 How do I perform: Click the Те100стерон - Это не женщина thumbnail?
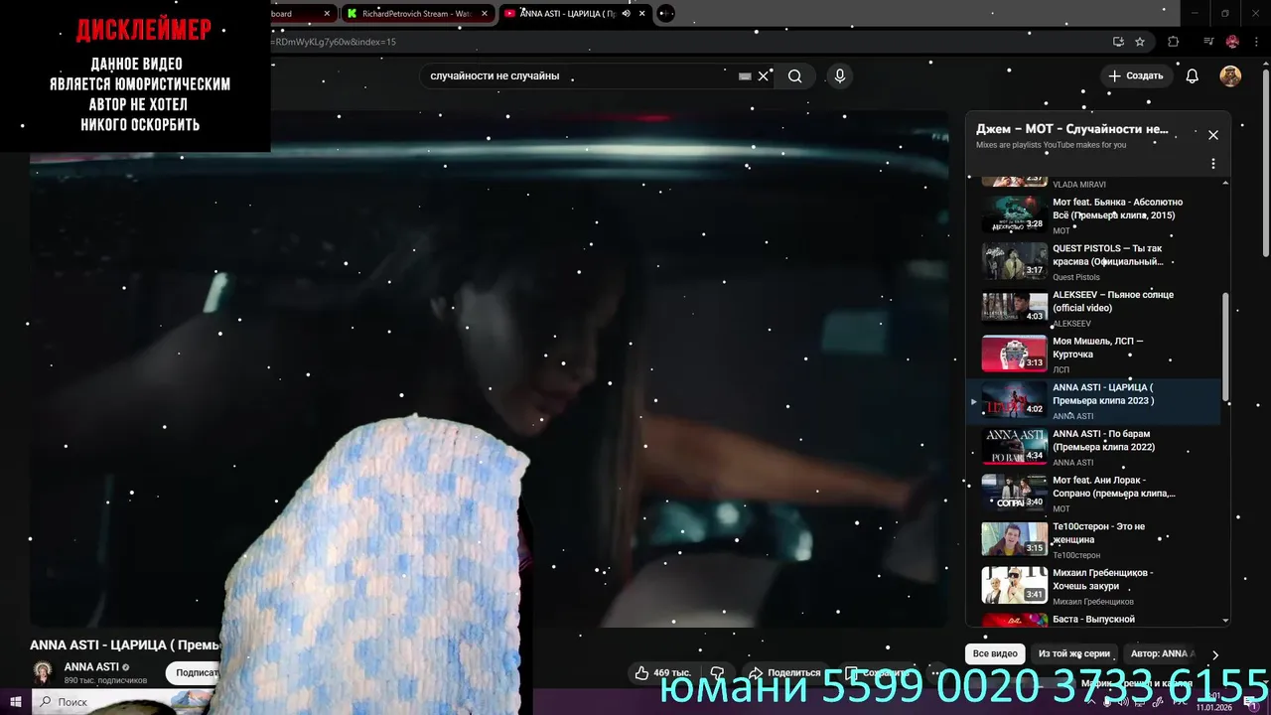tap(1014, 539)
